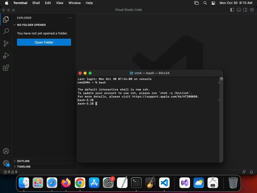Click the support.apple.com URL in Terminal

point(165,96)
